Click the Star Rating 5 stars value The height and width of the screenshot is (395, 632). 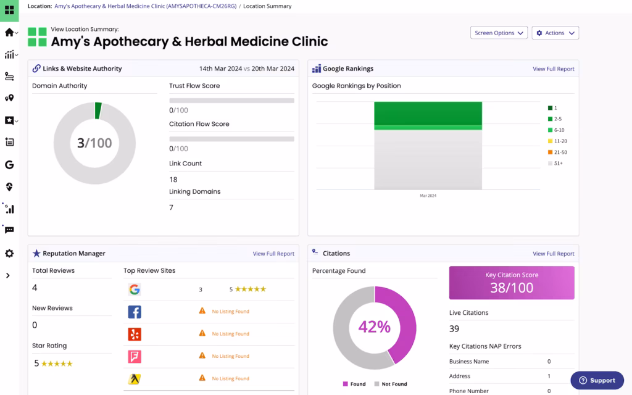click(53, 364)
